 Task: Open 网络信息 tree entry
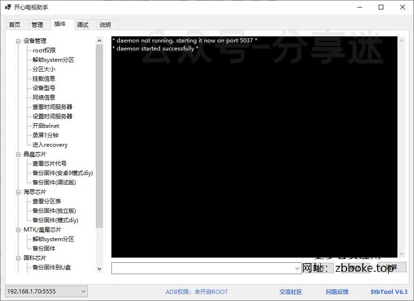point(44,98)
